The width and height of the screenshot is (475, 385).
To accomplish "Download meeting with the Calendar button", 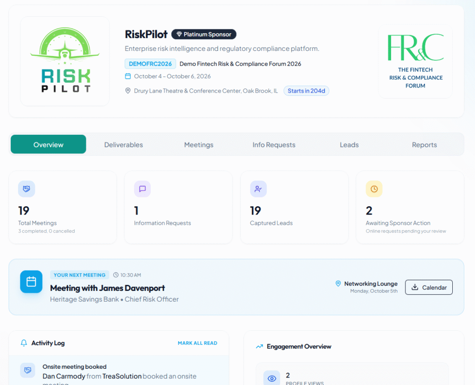I will coord(429,287).
